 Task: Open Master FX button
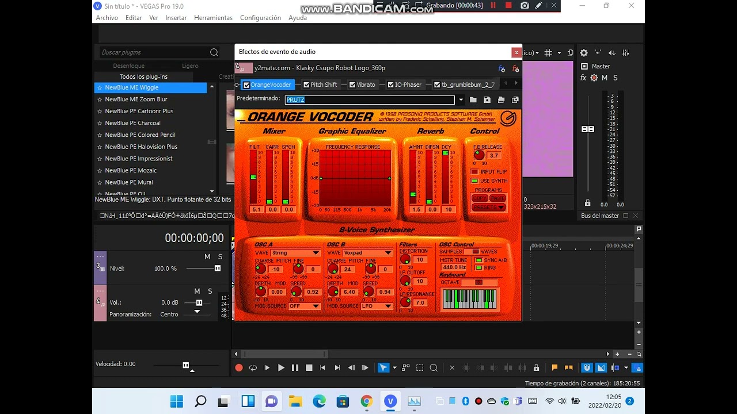(x=583, y=78)
